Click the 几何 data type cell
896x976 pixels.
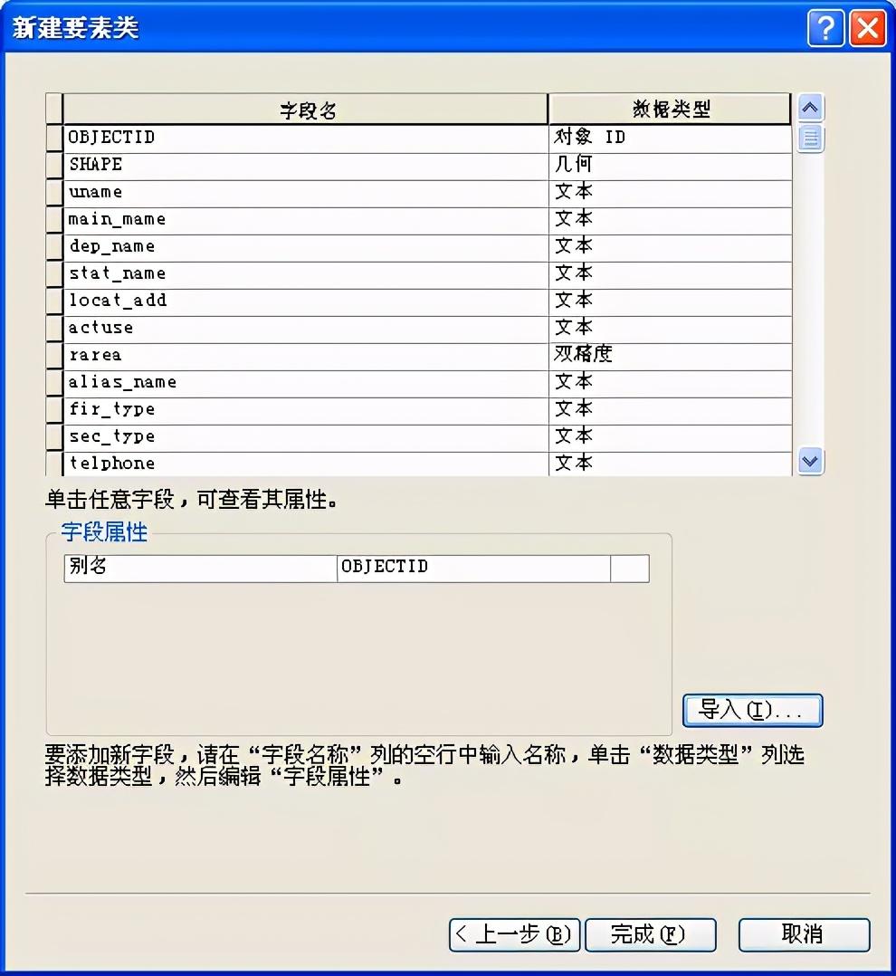tap(670, 167)
